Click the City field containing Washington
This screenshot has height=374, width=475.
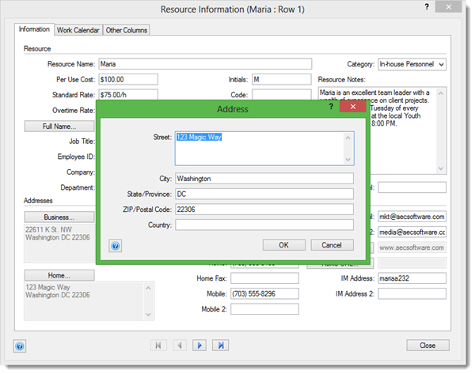264,179
